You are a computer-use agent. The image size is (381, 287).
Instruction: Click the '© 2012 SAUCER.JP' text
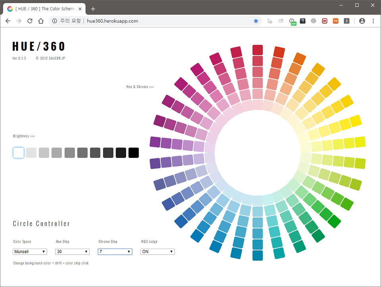click(x=50, y=58)
